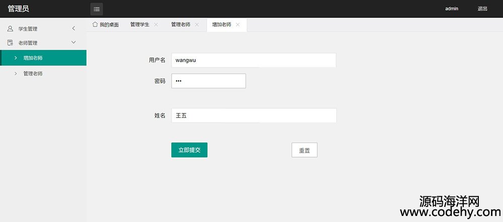Switch to the 管理老师 tab
Screen dimensions: 503x222
181,25
